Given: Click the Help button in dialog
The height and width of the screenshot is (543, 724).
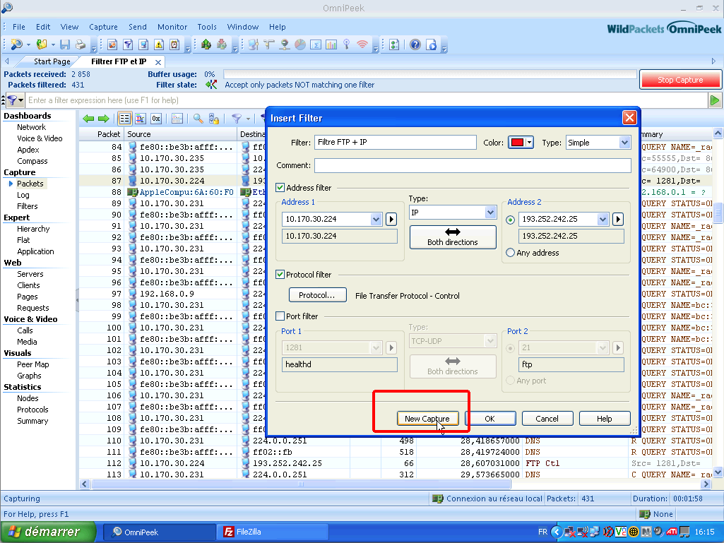Looking at the screenshot, I should click(x=605, y=418).
